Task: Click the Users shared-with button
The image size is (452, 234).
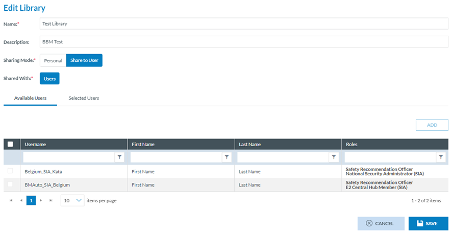Action: (49, 79)
